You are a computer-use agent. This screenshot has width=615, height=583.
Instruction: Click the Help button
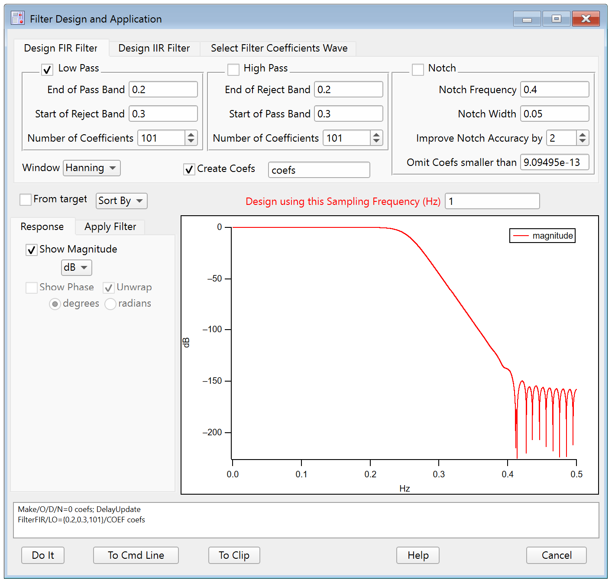click(418, 555)
